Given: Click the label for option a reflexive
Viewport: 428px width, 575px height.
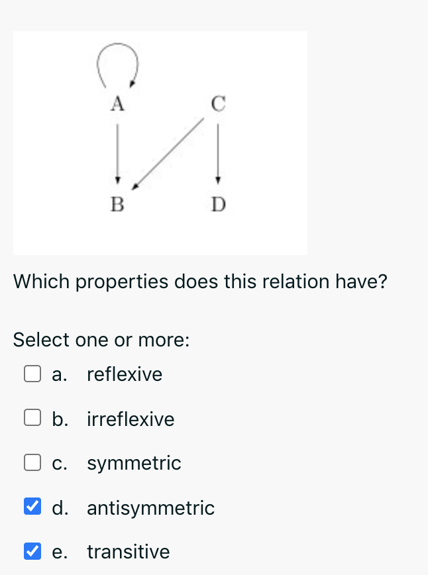Looking at the screenshot, I should click(125, 374).
